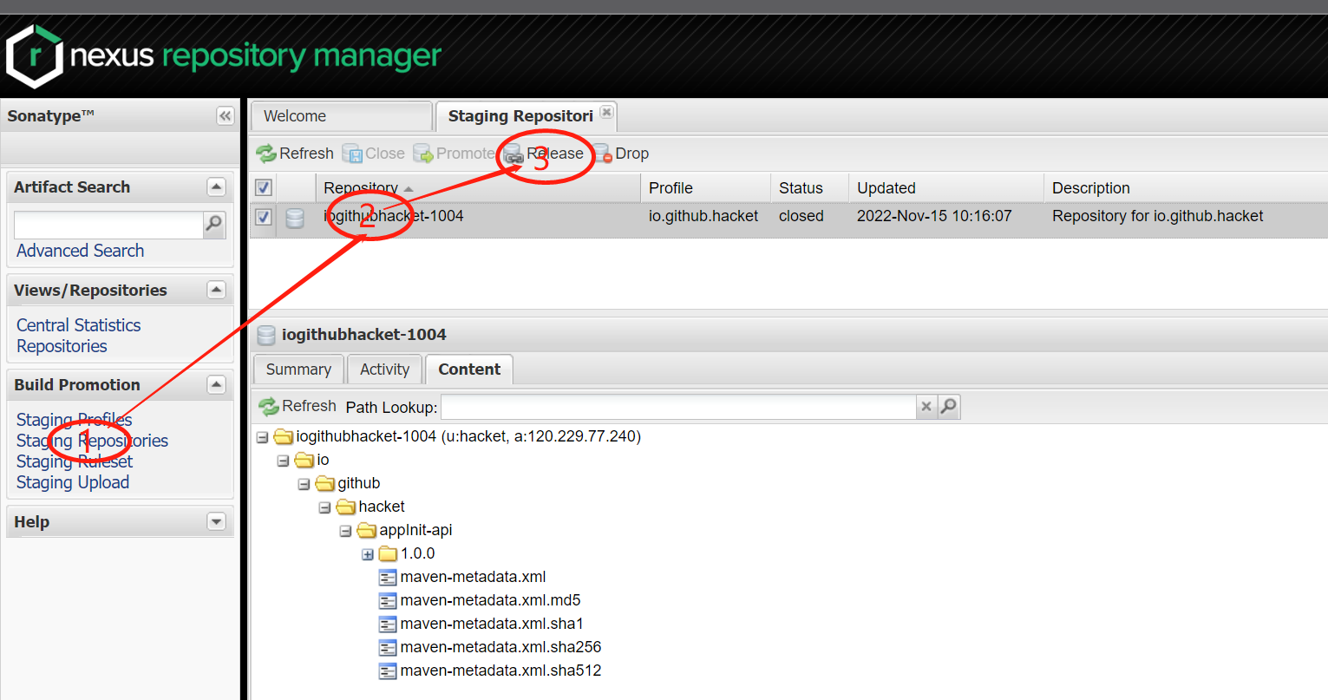The height and width of the screenshot is (700, 1328).
Task: Click the '2022-Nov-15 10:16:07' updated cell
Action: 934,216
